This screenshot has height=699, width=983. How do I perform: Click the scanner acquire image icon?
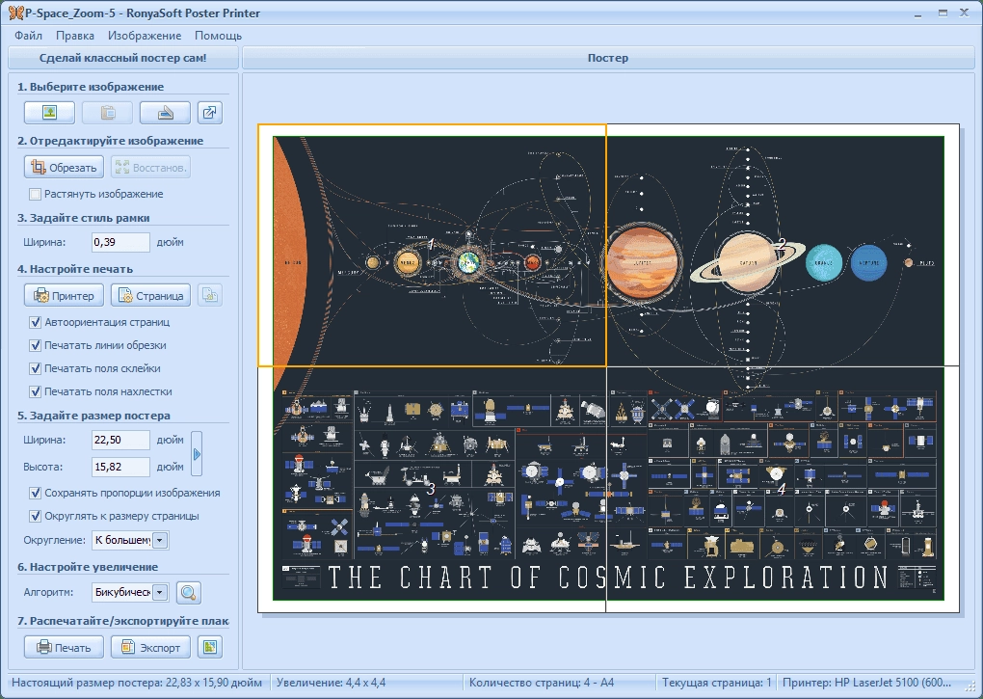(165, 113)
